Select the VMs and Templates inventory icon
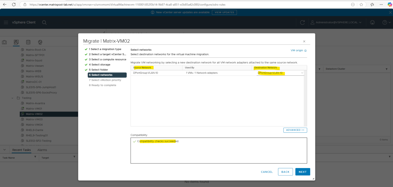 [16, 42]
